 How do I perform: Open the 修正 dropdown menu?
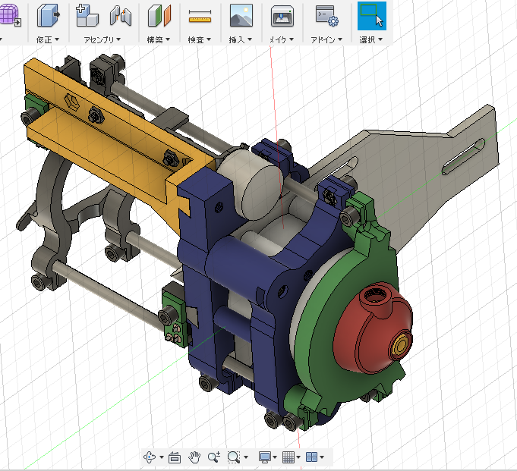(x=48, y=40)
